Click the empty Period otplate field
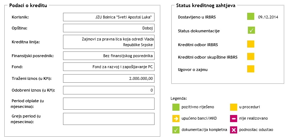Image resolution: width=287 pixels, height=137 pixels. click(x=109, y=104)
